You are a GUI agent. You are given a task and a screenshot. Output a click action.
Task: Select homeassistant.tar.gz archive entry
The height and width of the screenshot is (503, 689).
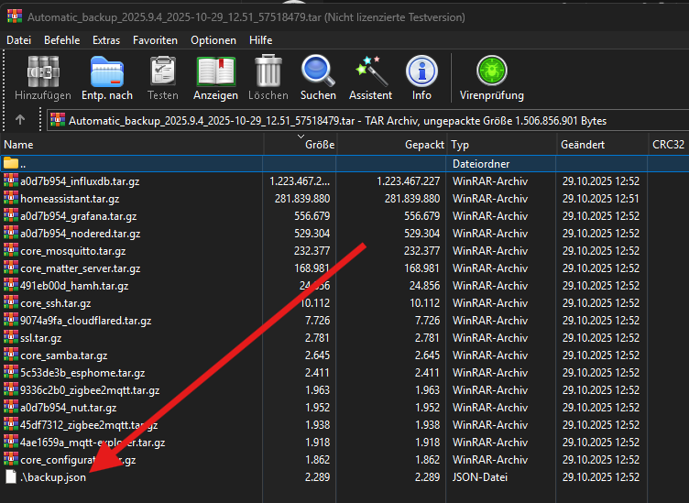click(x=70, y=198)
